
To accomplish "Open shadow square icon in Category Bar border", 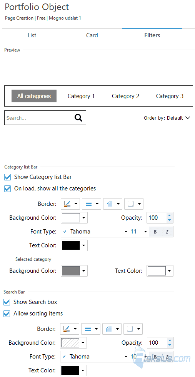I will coord(134,204).
